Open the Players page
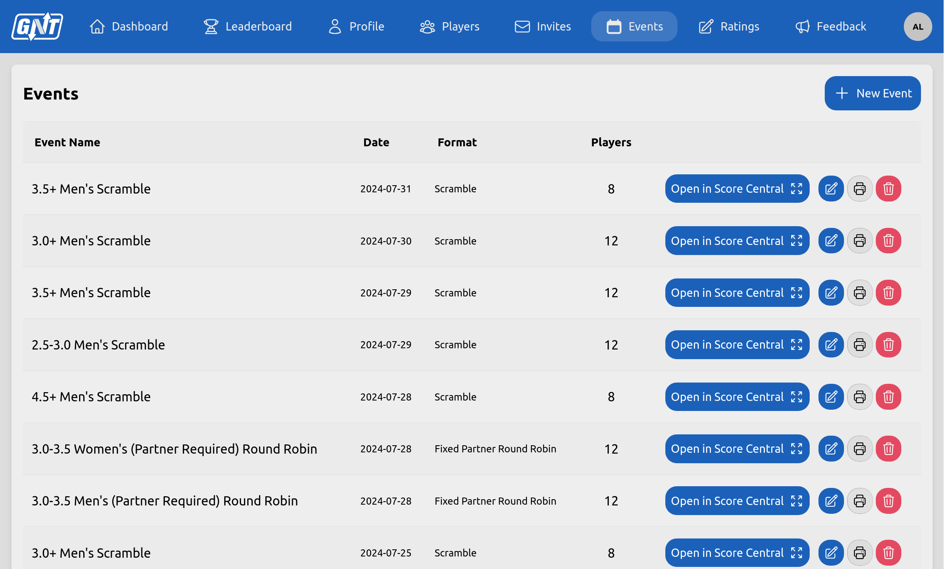This screenshot has height=569, width=944. coord(449,26)
